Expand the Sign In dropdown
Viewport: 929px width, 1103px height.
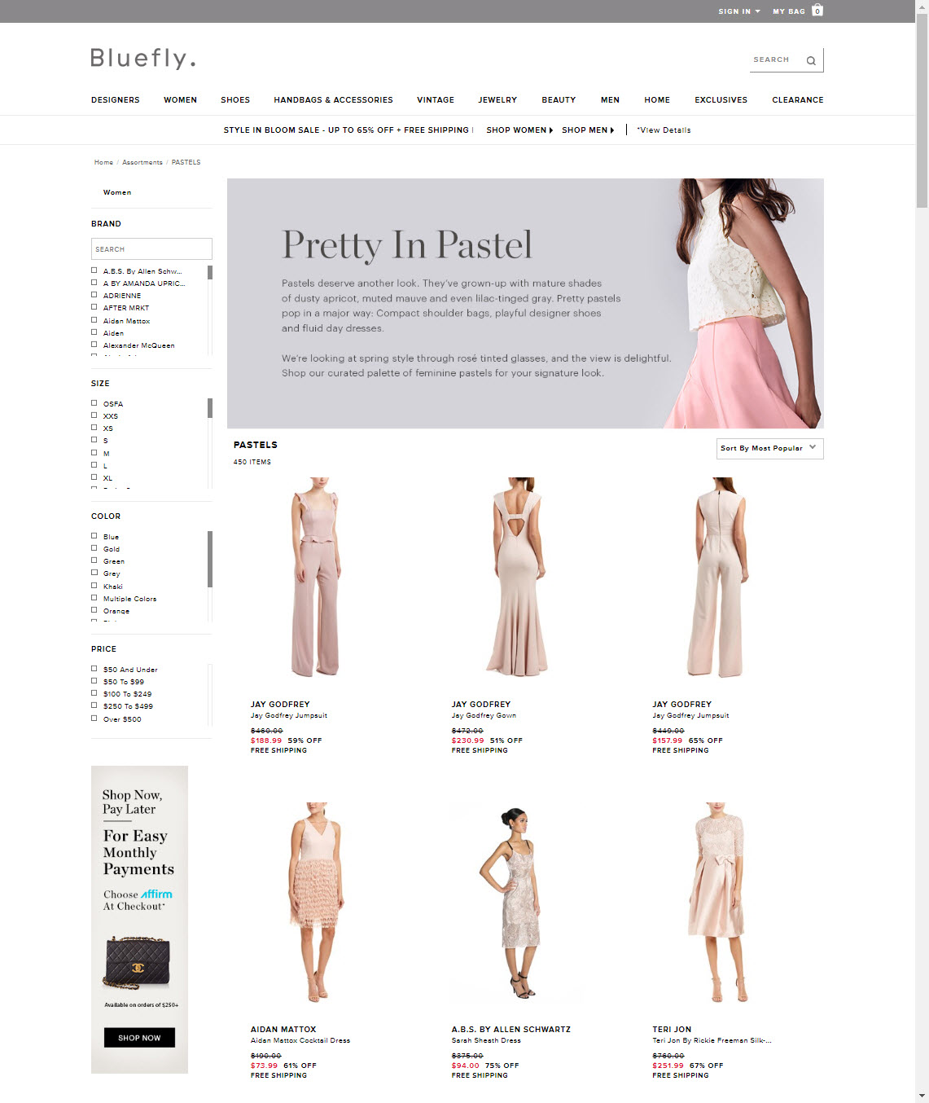738,11
